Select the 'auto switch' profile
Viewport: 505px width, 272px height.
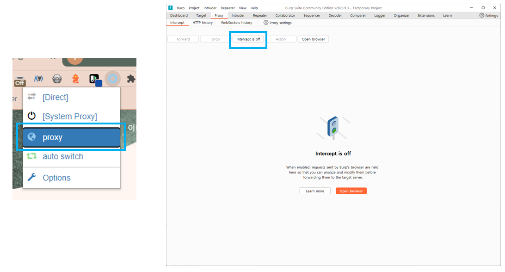pos(72,156)
